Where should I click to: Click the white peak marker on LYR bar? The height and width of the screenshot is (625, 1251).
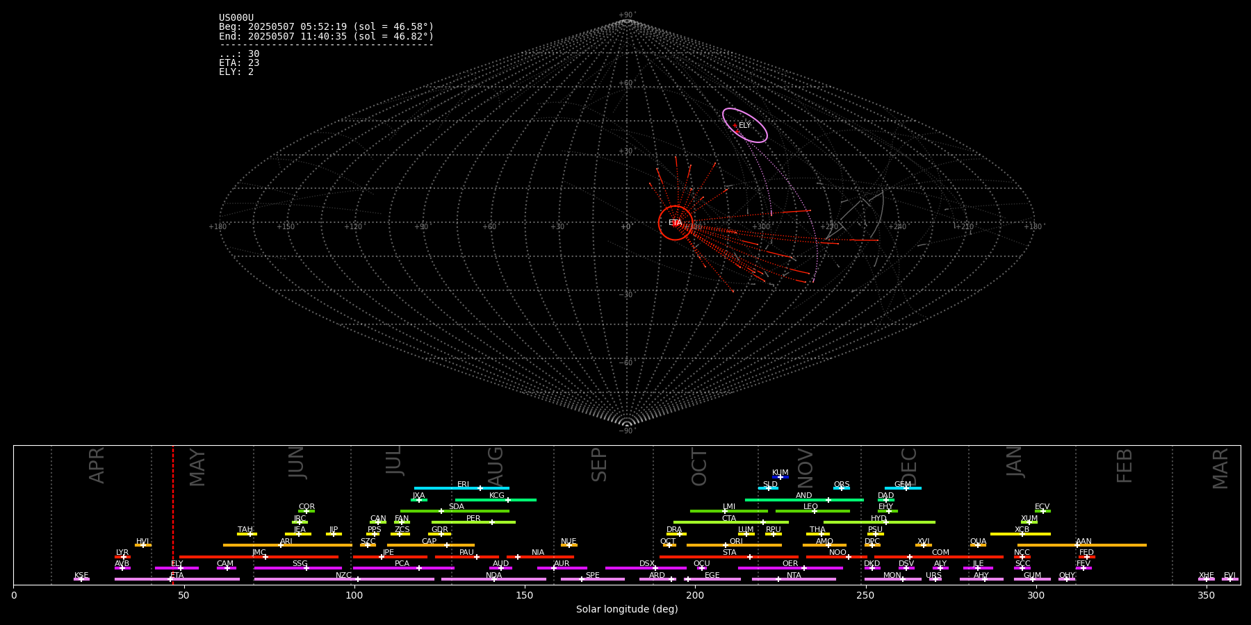point(124,557)
